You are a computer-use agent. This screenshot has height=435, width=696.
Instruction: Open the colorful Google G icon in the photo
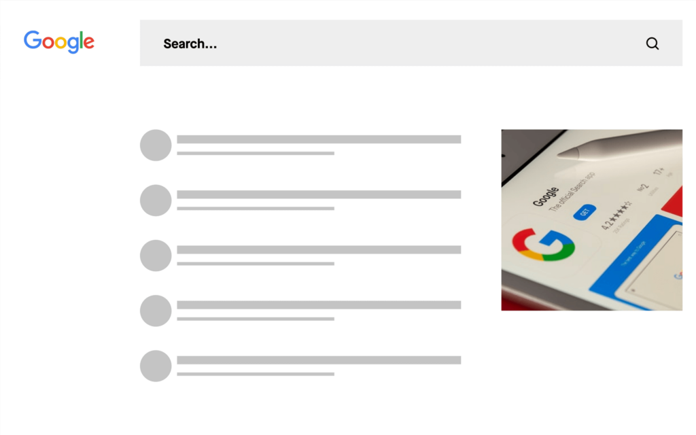point(544,245)
